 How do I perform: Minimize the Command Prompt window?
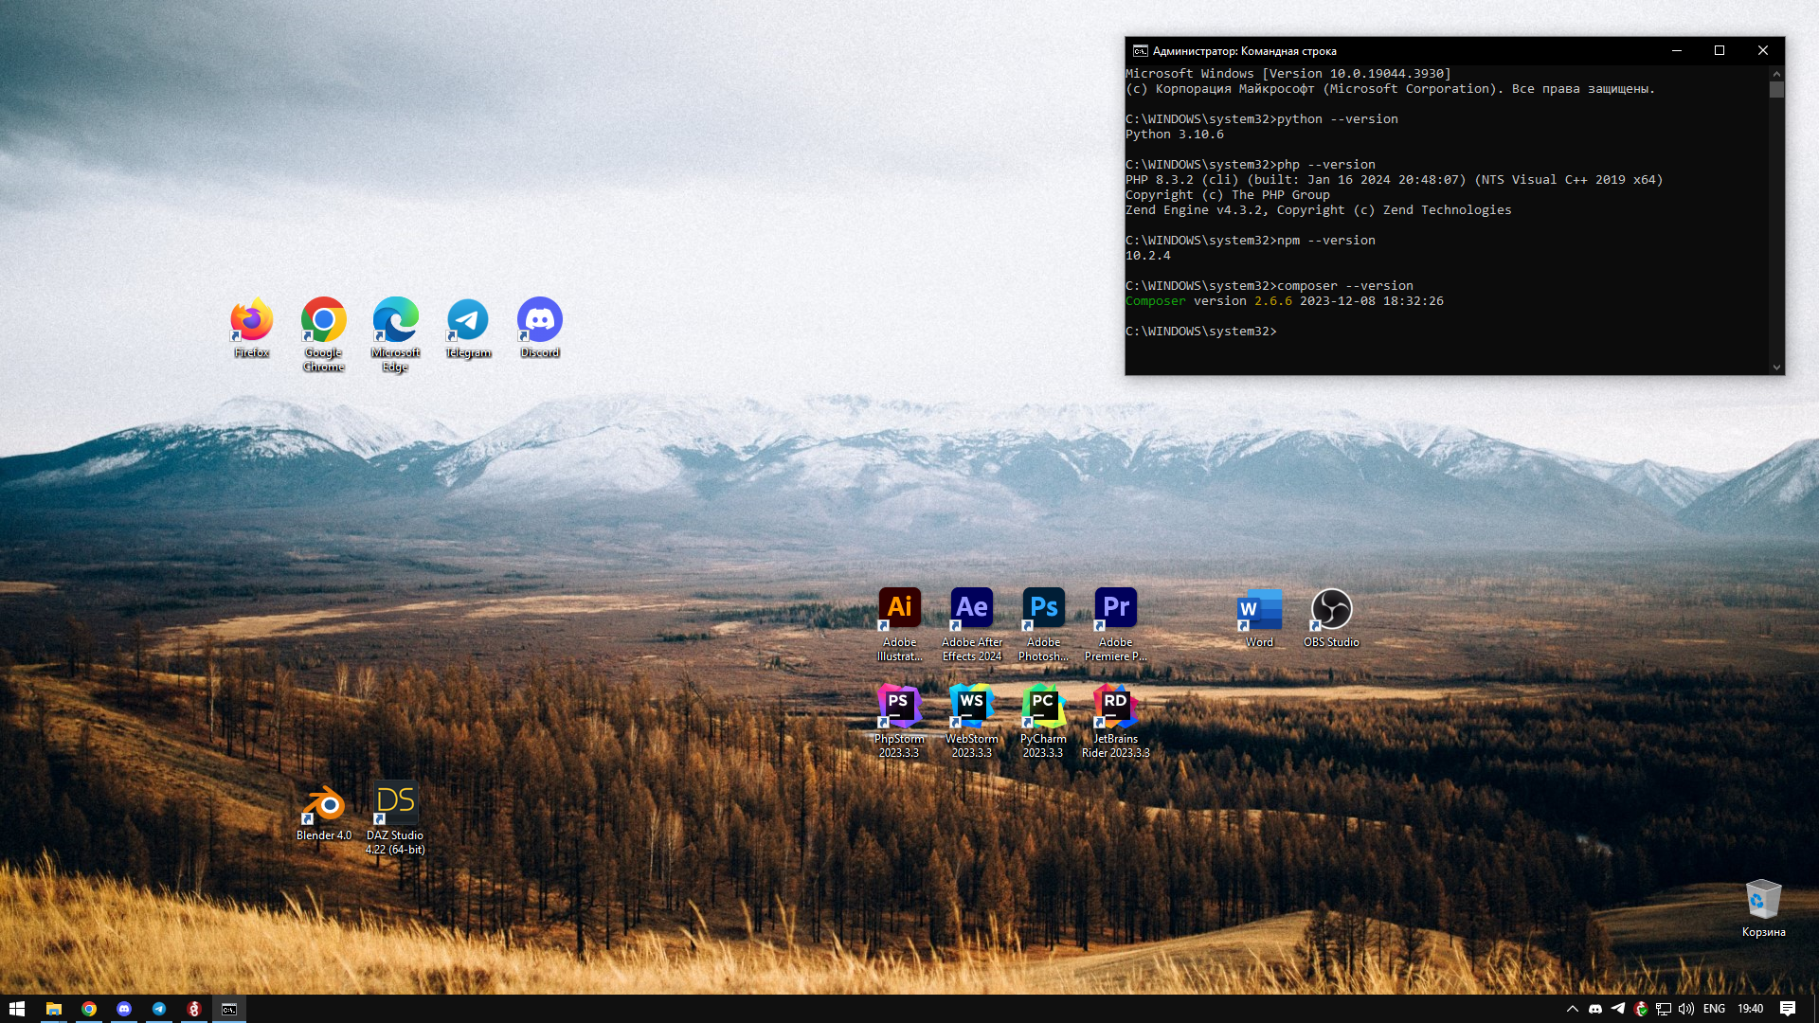coord(1676,51)
